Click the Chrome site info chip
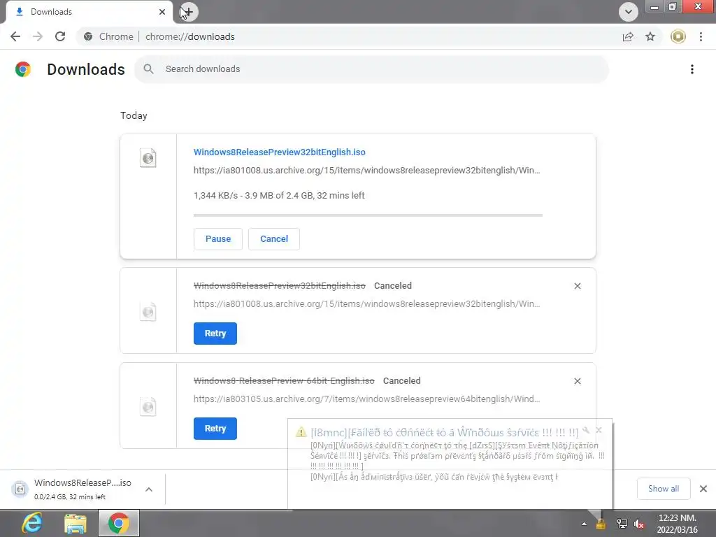Screen dimensions: 716x537 pos(108,36)
